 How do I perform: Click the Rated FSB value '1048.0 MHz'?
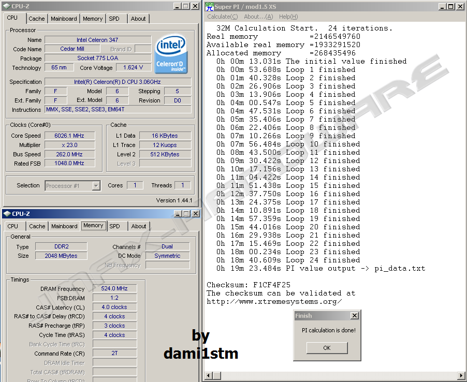coord(70,163)
